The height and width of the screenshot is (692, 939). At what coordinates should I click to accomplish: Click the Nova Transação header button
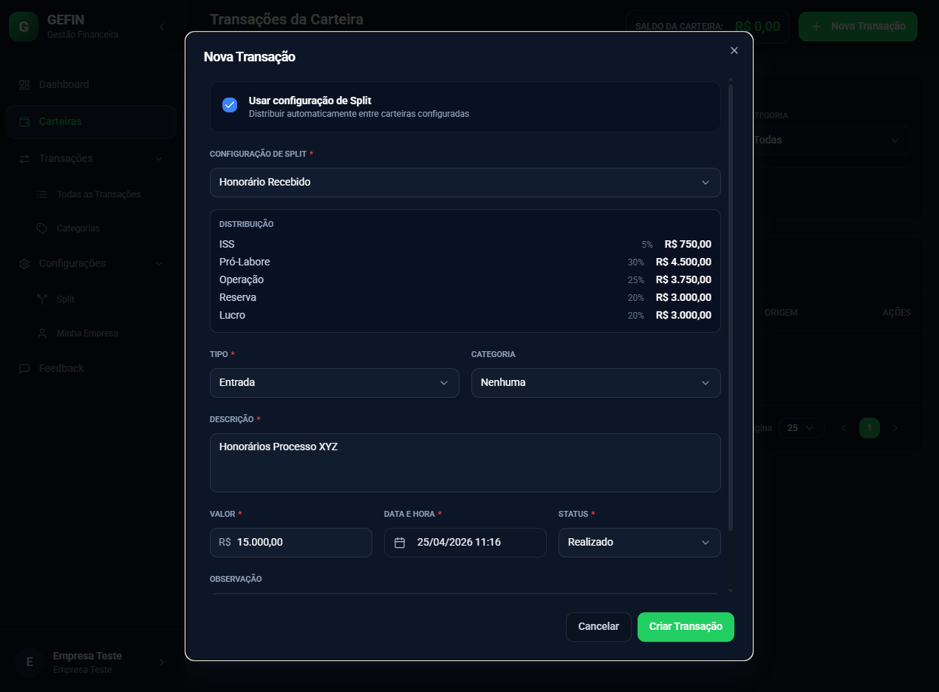coord(858,27)
